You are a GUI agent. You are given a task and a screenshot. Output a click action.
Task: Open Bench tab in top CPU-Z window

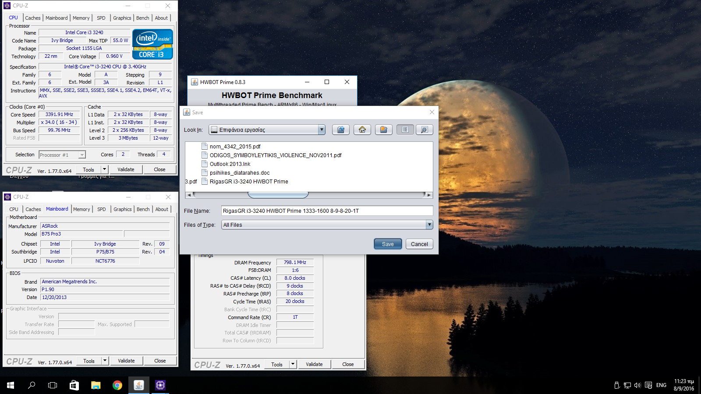(x=143, y=18)
